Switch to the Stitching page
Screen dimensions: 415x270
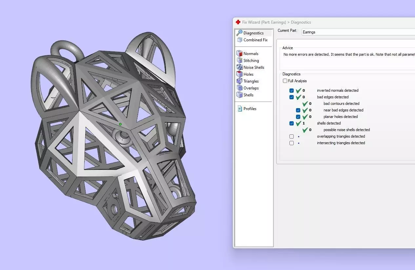click(x=251, y=61)
